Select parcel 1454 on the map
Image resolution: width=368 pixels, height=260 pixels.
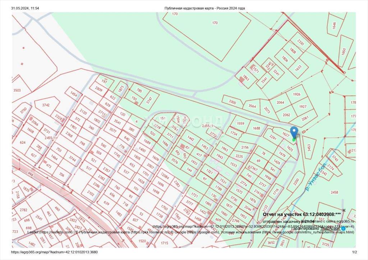pos(74,94)
